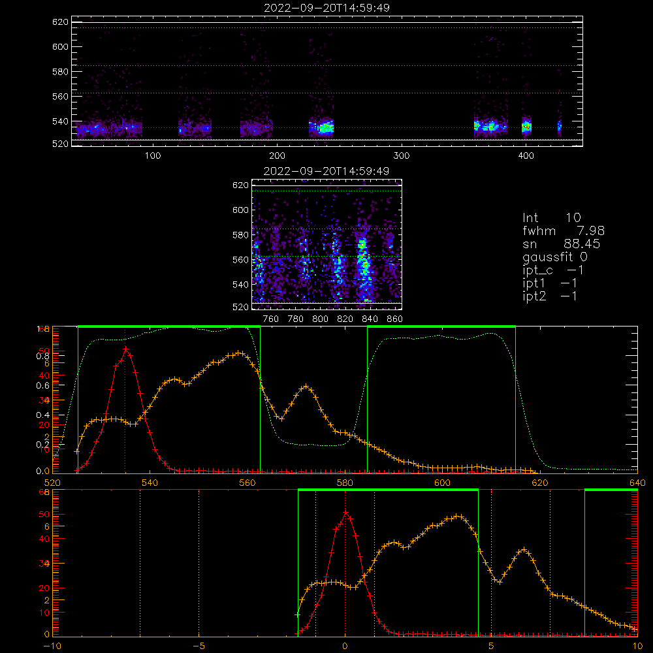Click x-axis label 0 on bottom plot
653x653 pixels.
[x=345, y=646]
